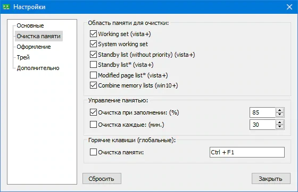This screenshot has width=298, height=192.
Task: Increase the 30 minutes interval value
Action: point(279,123)
